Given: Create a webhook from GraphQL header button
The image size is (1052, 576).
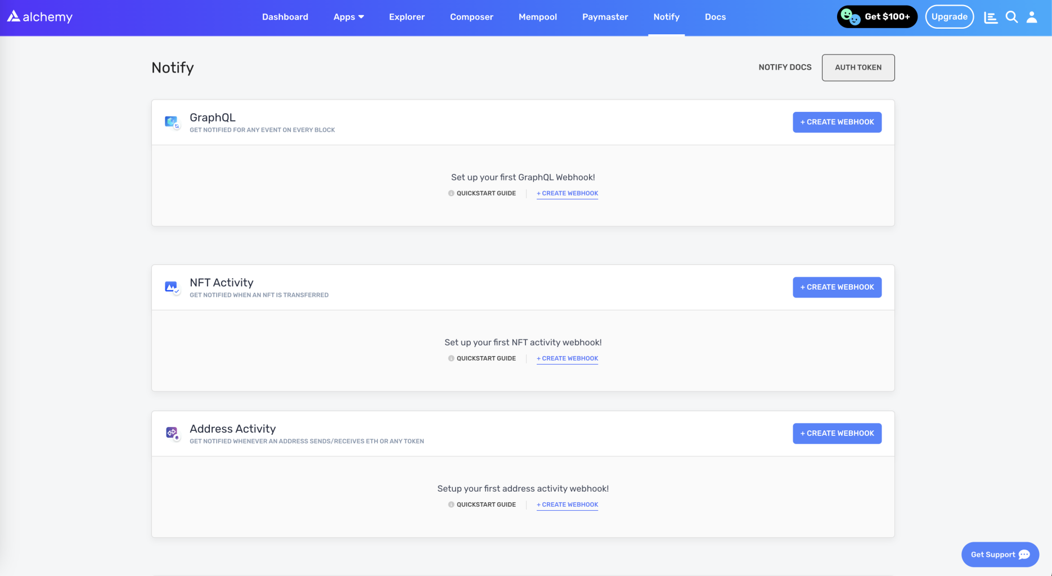Looking at the screenshot, I should click(837, 122).
